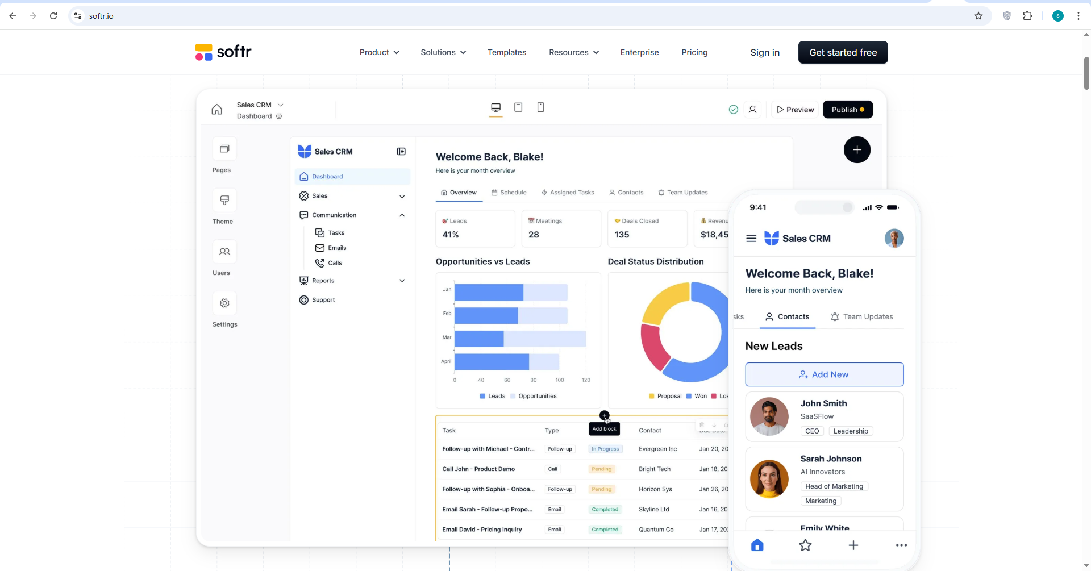The width and height of the screenshot is (1091, 571).
Task: Click the Softr logo
Action: (x=223, y=52)
